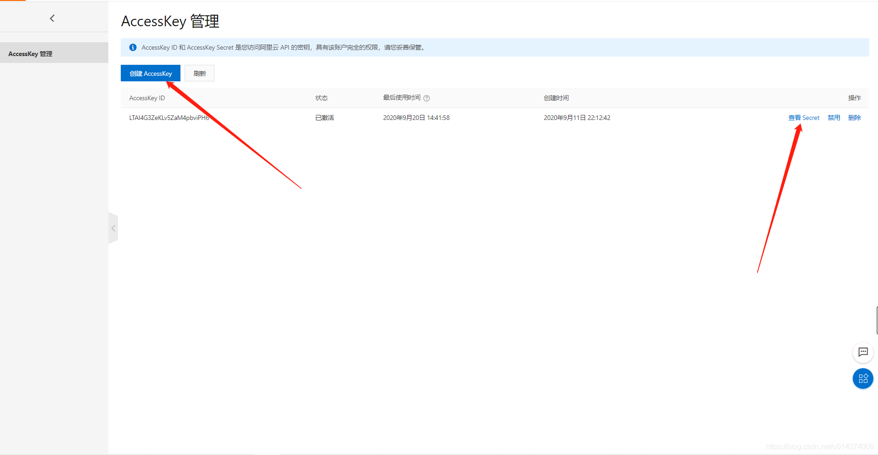The image size is (878, 455).
Task: Open the AccessKey 管理 sidebar item
Action: tap(54, 54)
